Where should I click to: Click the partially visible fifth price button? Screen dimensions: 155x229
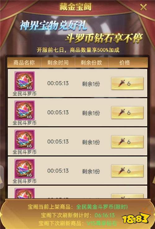pyautogui.click(x=127, y=196)
